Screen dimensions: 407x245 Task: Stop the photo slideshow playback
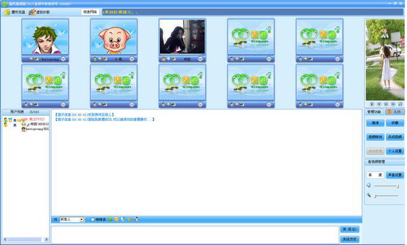tap(379, 104)
